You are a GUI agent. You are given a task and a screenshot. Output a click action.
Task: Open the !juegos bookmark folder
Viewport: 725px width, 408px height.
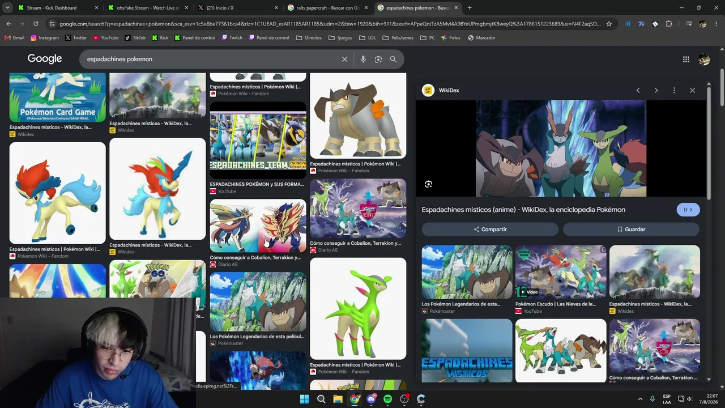click(340, 38)
